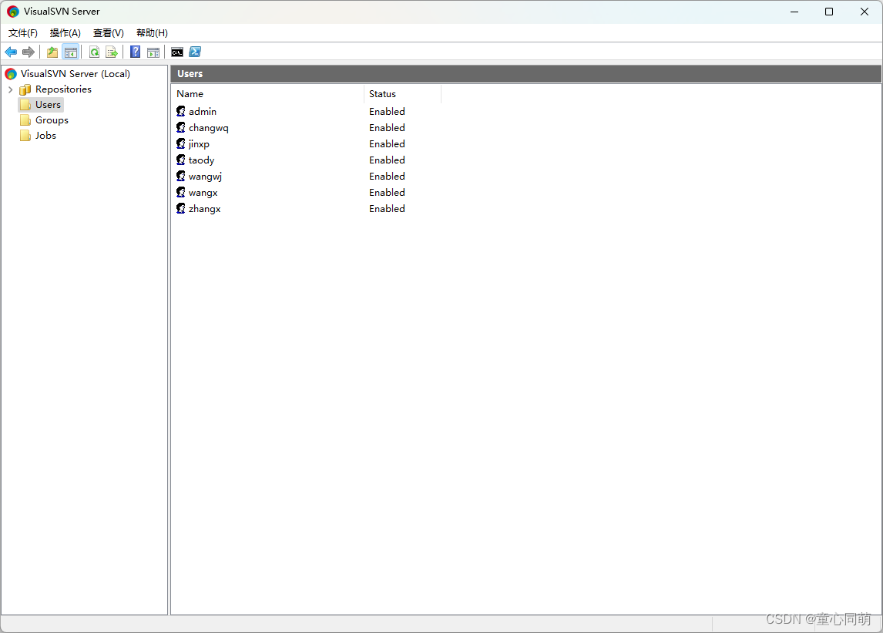The width and height of the screenshot is (883, 633).
Task: Select the changwq user icon
Action: pyautogui.click(x=181, y=127)
